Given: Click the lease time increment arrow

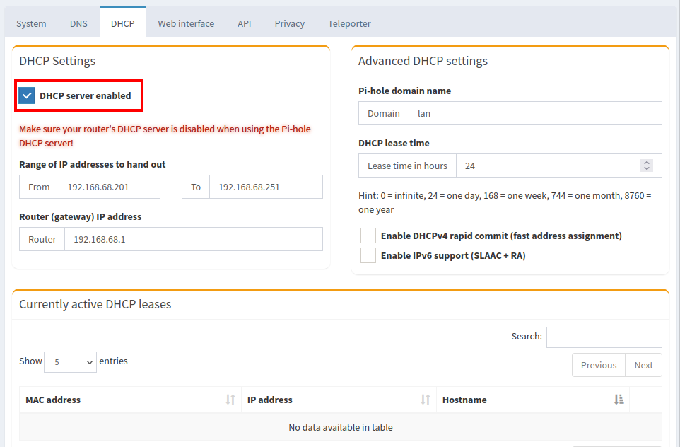Looking at the screenshot, I should tap(646, 161).
